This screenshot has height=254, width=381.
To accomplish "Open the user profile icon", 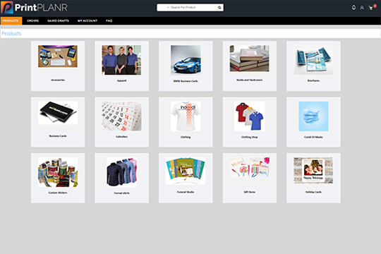I will click(362, 8).
